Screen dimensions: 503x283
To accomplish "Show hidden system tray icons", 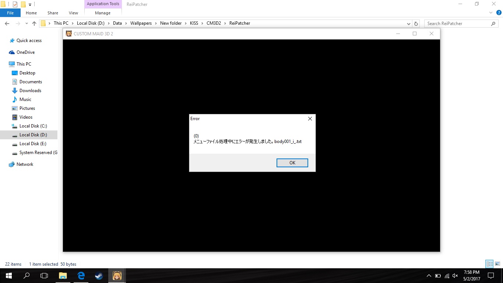I will (x=429, y=276).
